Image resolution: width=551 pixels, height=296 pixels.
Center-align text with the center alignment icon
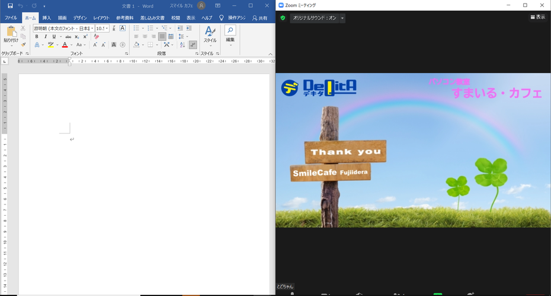tap(145, 37)
